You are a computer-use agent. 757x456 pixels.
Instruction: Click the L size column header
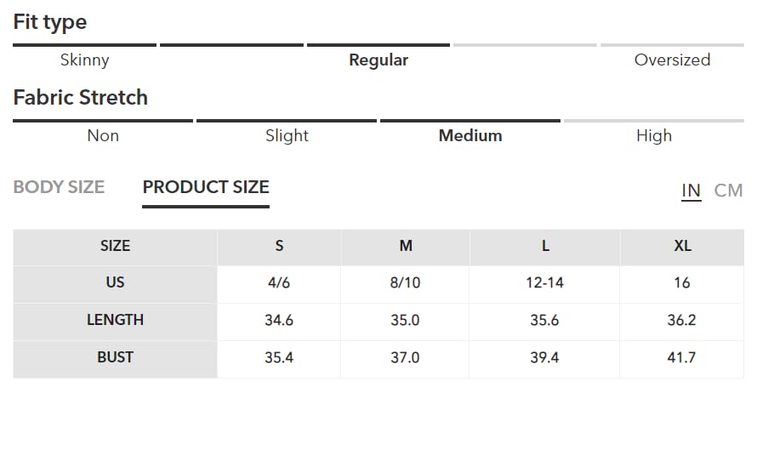click(544, 248)
